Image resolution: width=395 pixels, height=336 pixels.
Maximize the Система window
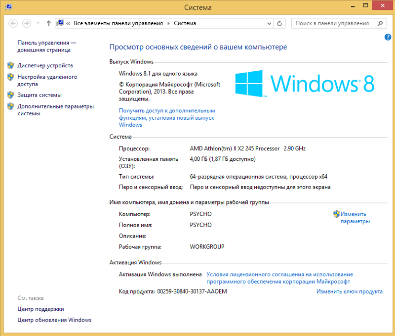pos(365,5)
